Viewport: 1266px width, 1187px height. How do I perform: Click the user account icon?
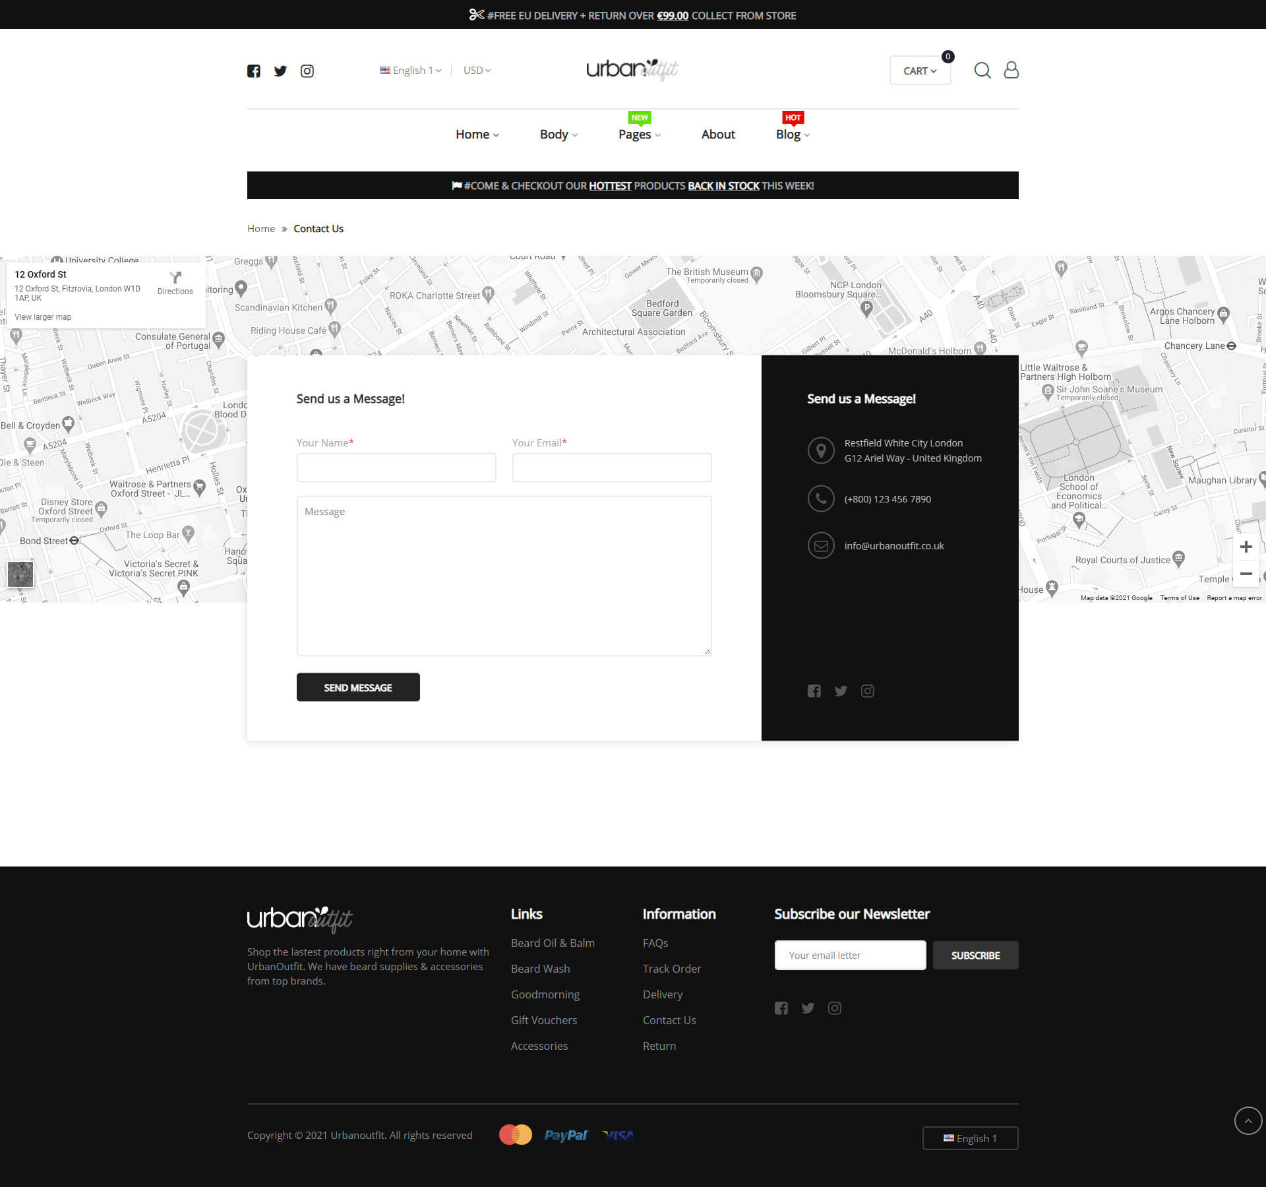(x=1011, y=71)
